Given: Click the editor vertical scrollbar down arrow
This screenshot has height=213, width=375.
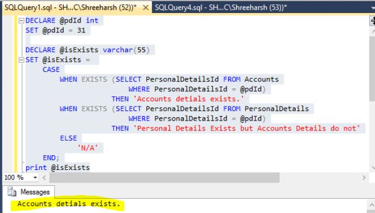Looking at the screenshot, I should tap(373, 167).
